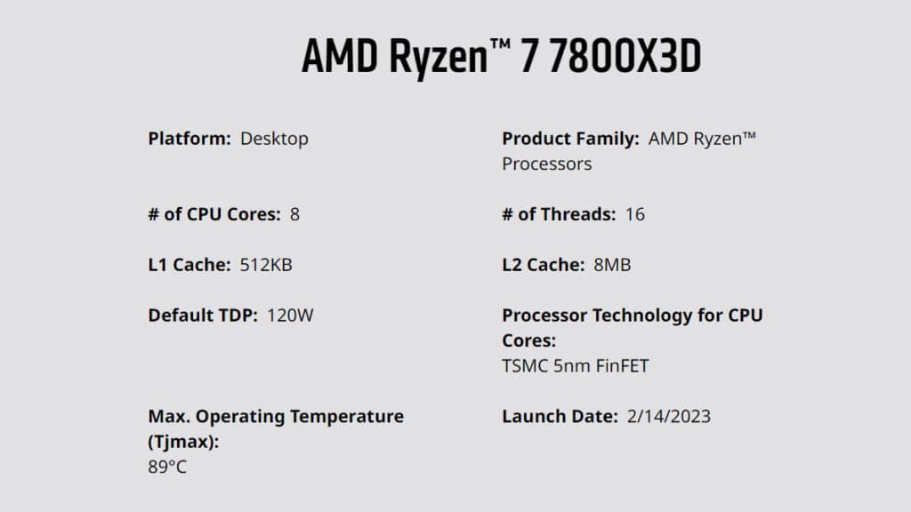The height and width of the screenshot is (512, 911).
Task: Click the 2/14/2023 launch date value
Action: pos(669,416)
